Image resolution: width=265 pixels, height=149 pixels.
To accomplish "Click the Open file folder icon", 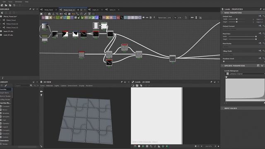I will click(x=6, y=5).
